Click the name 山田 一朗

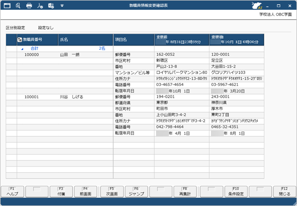pos(70,55)
